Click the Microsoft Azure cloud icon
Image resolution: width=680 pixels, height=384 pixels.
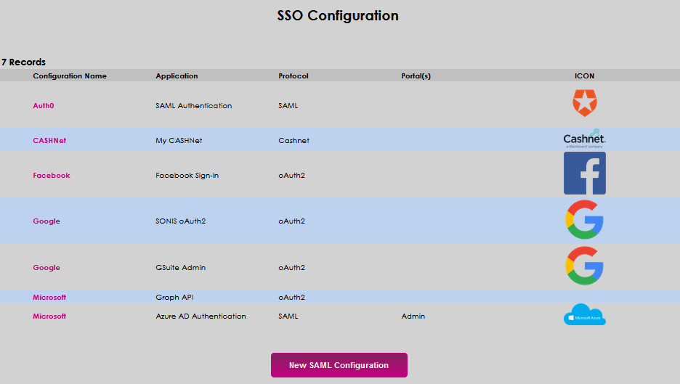coord(584,315)
